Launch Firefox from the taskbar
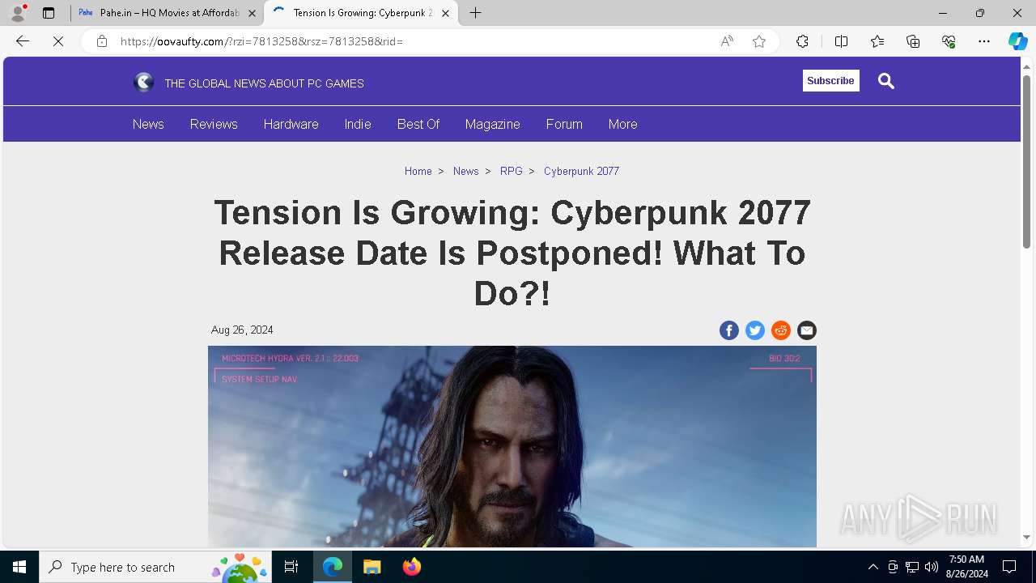This screenshot has width=1036, height=583. (x=412, y=567)
